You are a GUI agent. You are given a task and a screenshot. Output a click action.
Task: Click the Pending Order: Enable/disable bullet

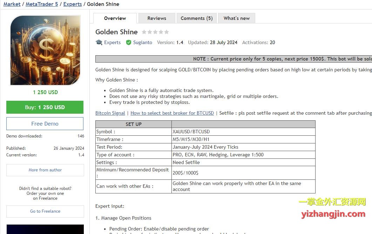point(159,229)
